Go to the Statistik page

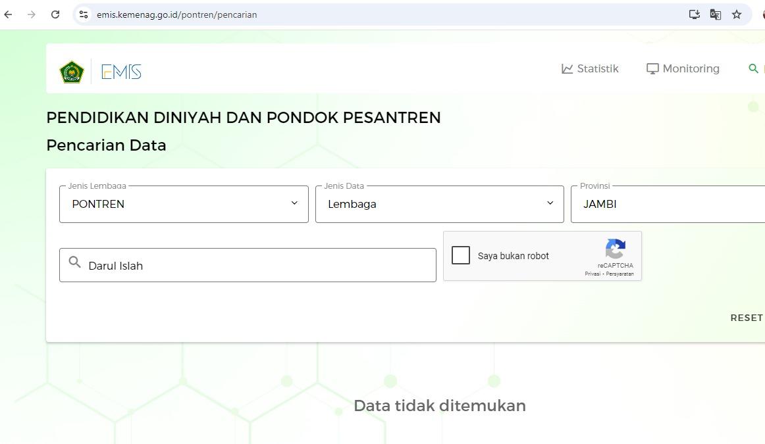[597, 68]
